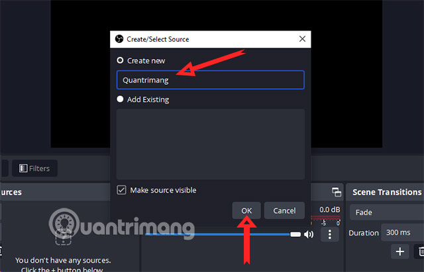
Task: Click the volume slider handle in the mixer
Action: (295, 234)
